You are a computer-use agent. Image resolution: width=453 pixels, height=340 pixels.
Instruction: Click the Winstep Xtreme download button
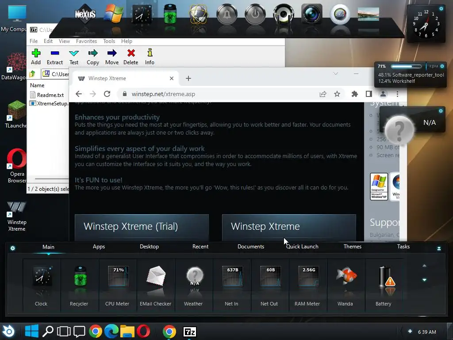pos(289,228)
